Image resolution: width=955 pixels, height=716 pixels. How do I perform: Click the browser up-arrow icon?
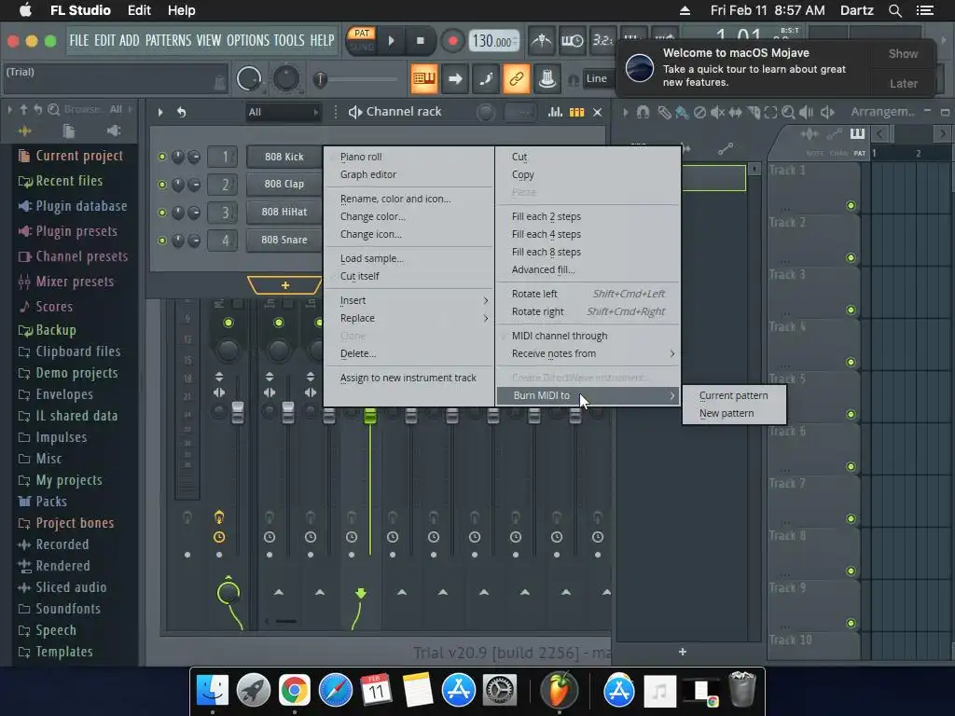tap(23, 110)
